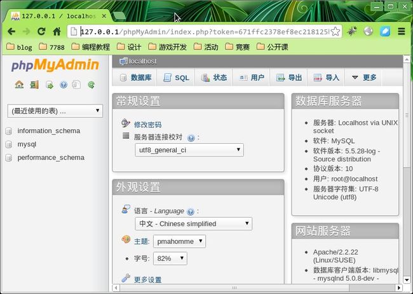The height and width of the screenshot is (294, 413).
Task: Open the 游戏开发 bookmarks folder
Action: tap(167, 47)
